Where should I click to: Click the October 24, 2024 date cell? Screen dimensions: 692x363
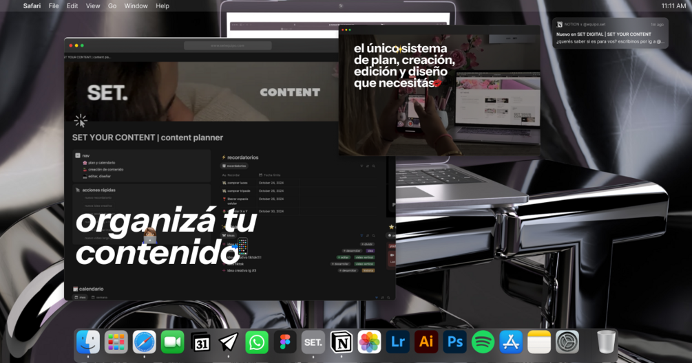[x=271, y=183]
